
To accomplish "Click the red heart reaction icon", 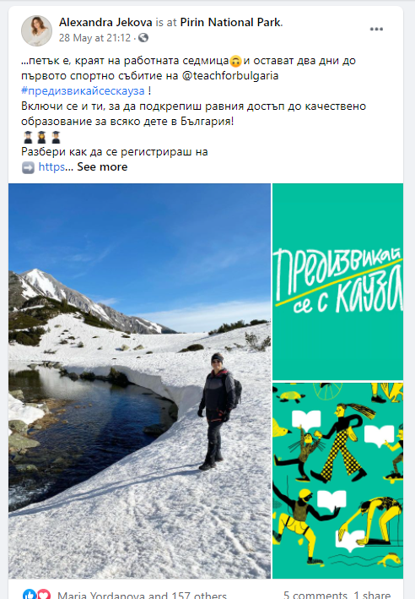I will click(x=43, y=594).
